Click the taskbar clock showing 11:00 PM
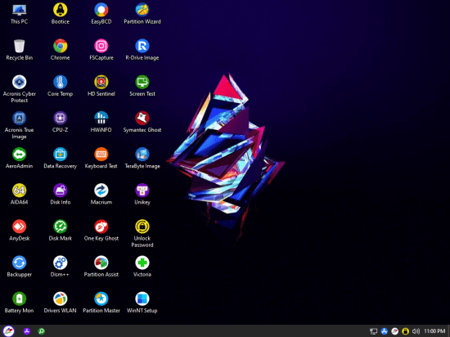Screen dimensions: 450x337 pos(434,331)
